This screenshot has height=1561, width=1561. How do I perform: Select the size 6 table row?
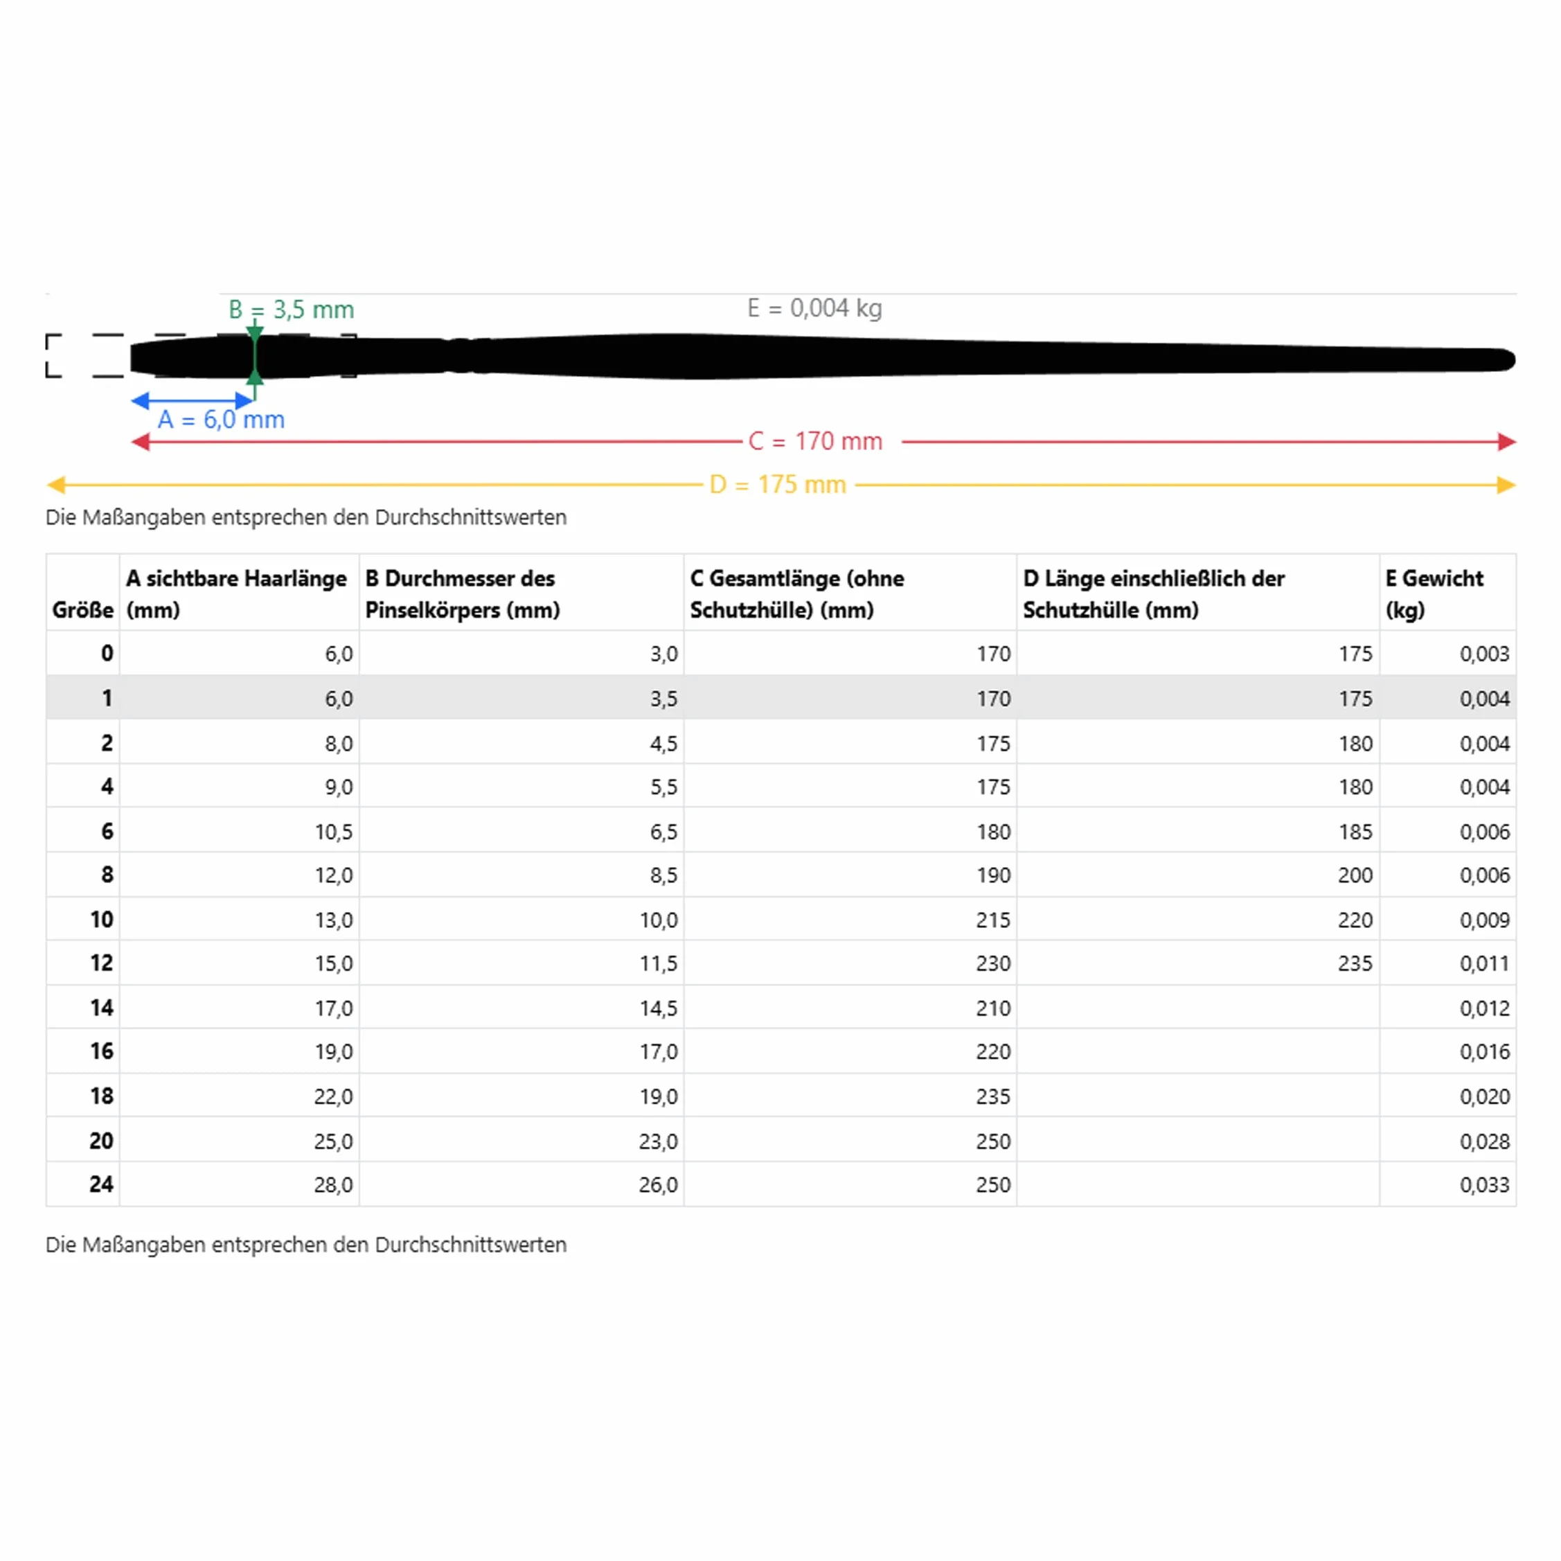[780, 830]
